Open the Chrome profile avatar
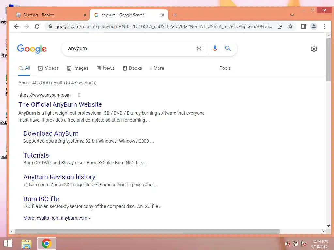The width and height of the screenshot is (334, 250). 314,26
